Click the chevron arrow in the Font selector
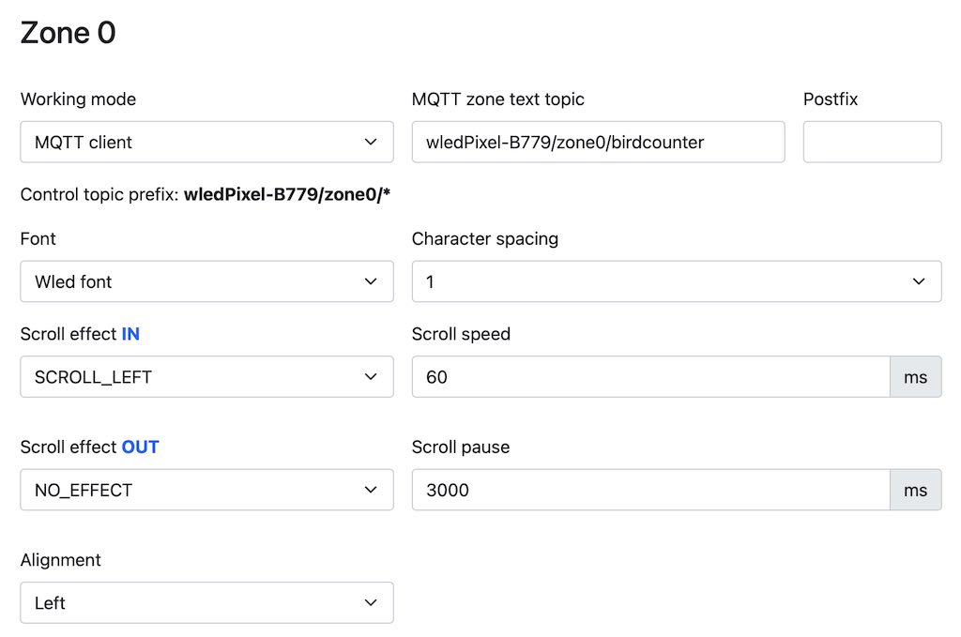Viewport: 961px width, 637px height. tap(371, 281)
